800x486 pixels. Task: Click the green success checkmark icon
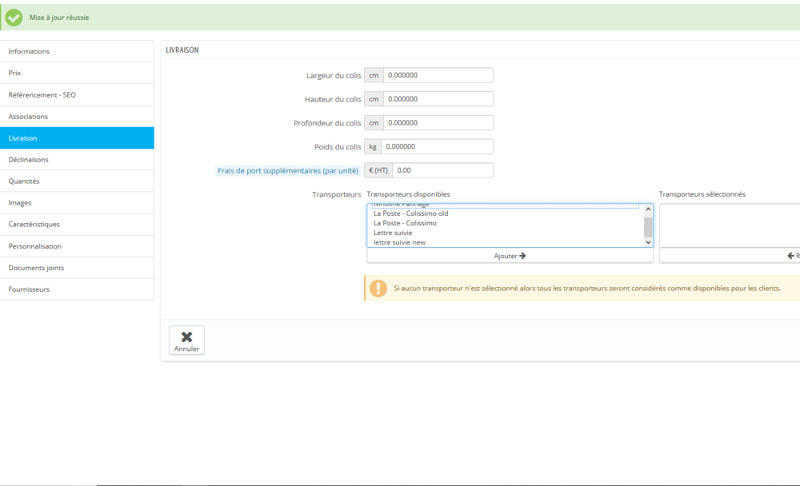point(13,16)
